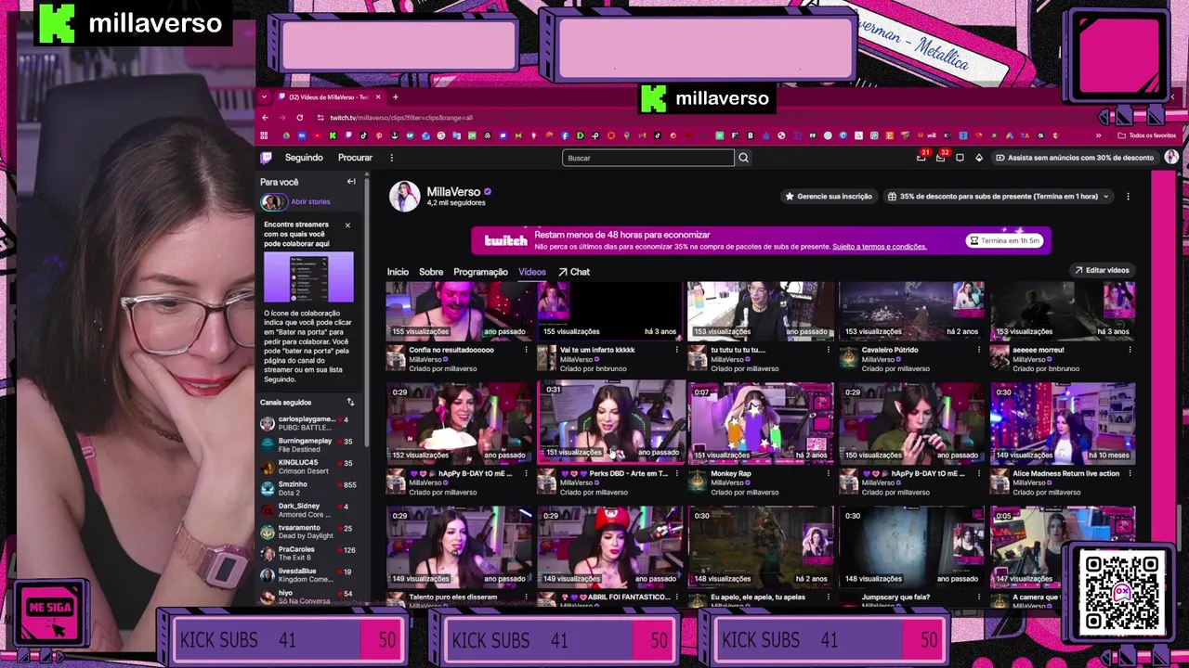
Task: Open the livesdaBlue followed channel
Action: (x=307, y=575)
